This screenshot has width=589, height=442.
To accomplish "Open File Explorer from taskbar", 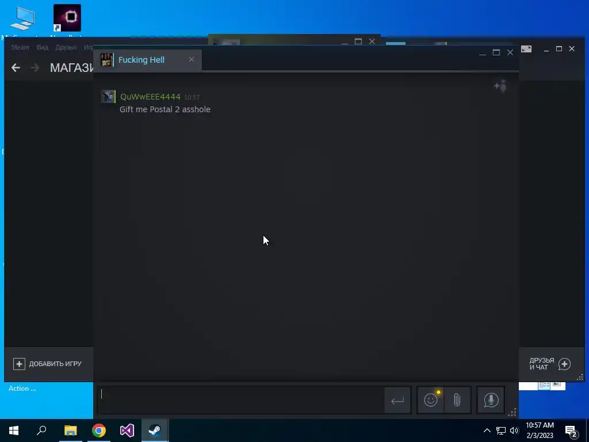I will coord(70,430).
